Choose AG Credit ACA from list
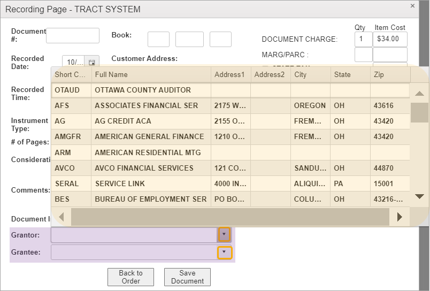Screen dimensions: 430x291 tap(122, 121)
